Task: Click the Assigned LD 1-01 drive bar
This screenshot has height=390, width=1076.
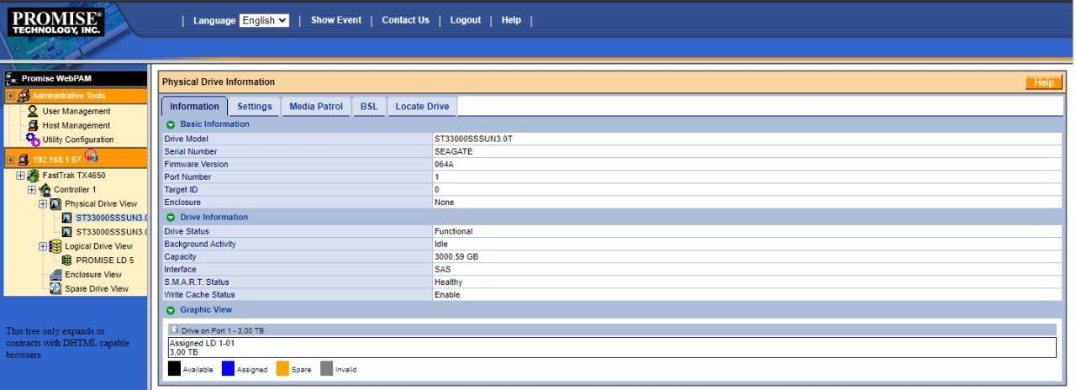Action: click(x=612, y=347)
